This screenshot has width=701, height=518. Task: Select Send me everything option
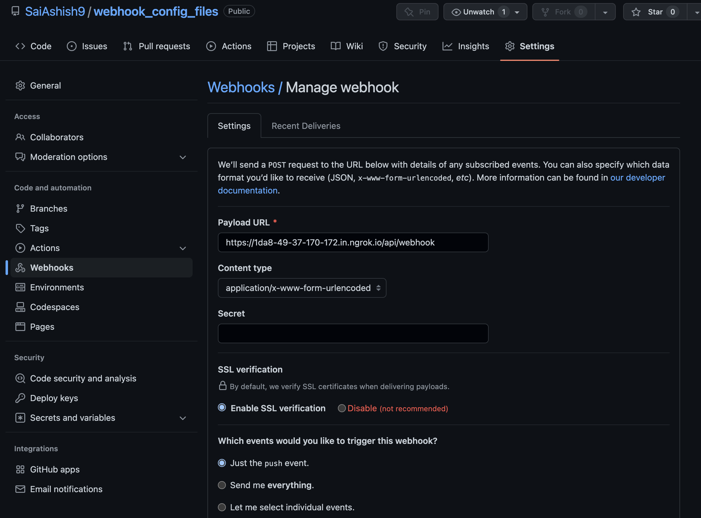(222, 485)
